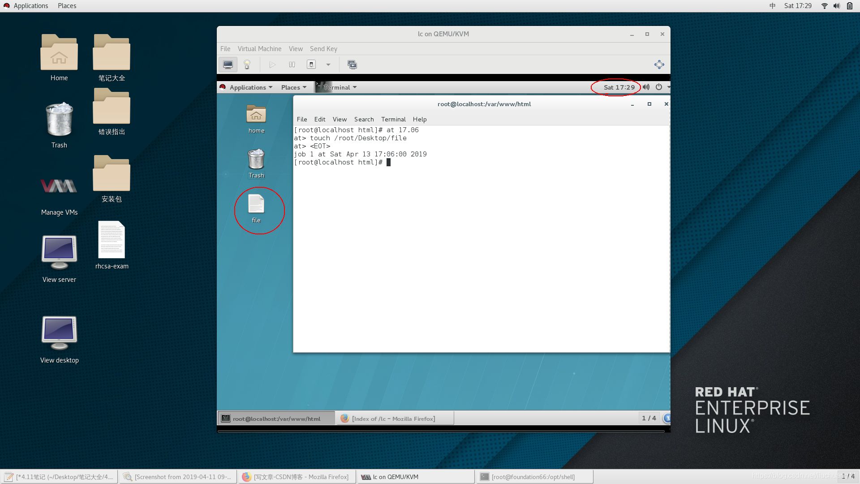Open the guest power menu icon

coord(659,87)
